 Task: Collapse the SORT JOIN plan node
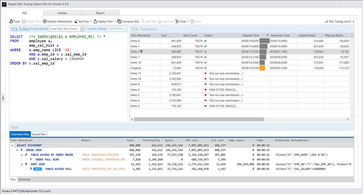pyautogui.click(x=21, y=164)
